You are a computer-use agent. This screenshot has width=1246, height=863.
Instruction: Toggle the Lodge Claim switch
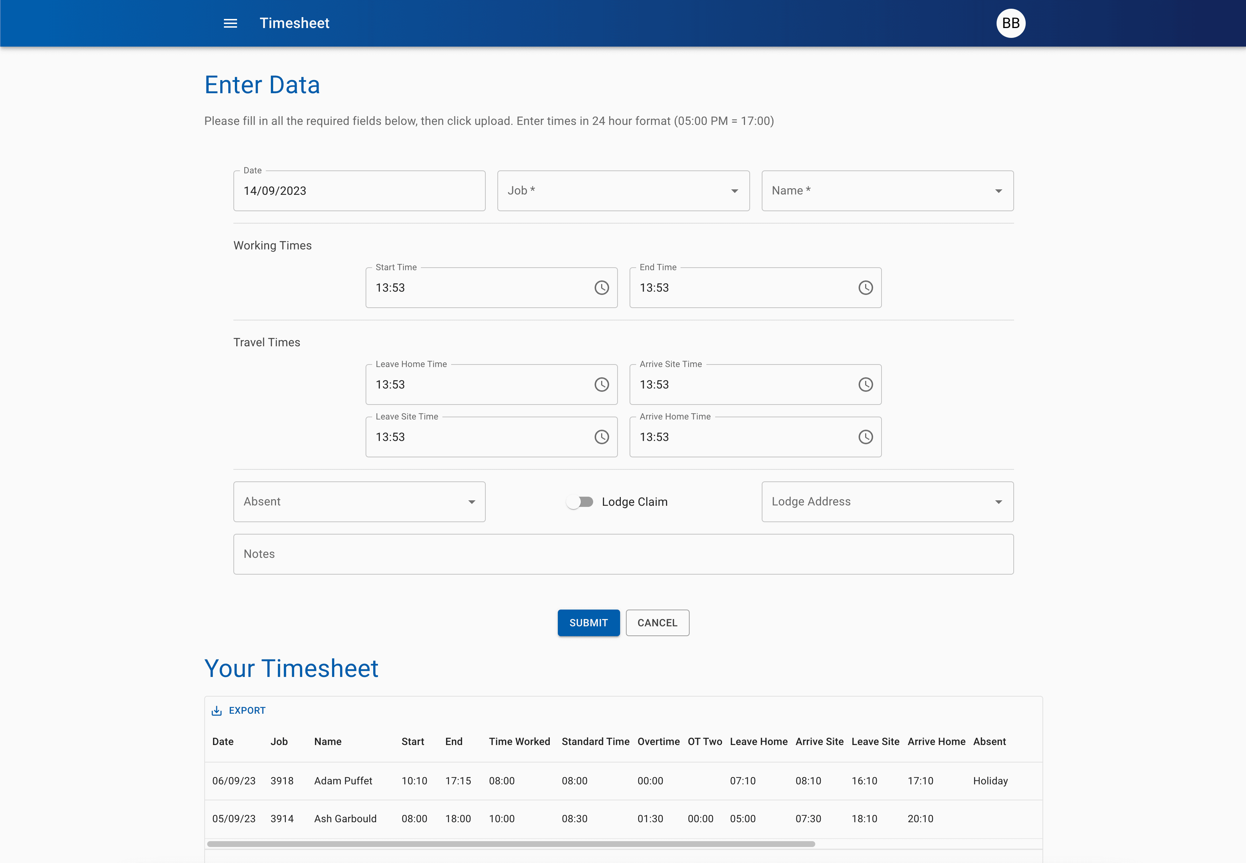pyautogui.click(x=579, y=502)
